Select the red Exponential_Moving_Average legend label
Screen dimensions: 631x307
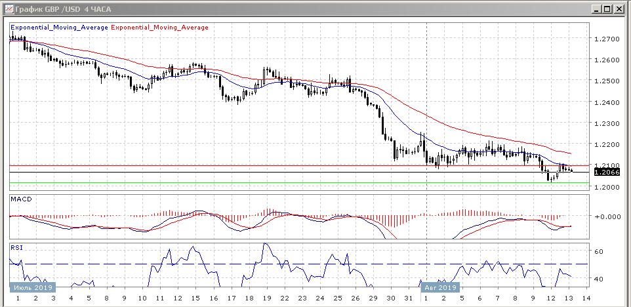pos(160,28)
